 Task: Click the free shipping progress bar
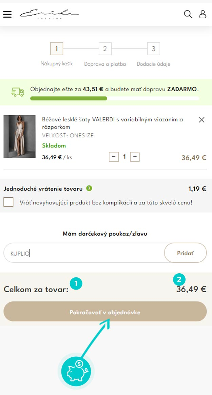tap(114, 99)
